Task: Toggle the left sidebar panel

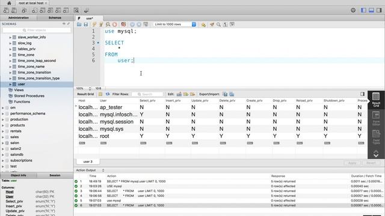Action: pos(363,10)
